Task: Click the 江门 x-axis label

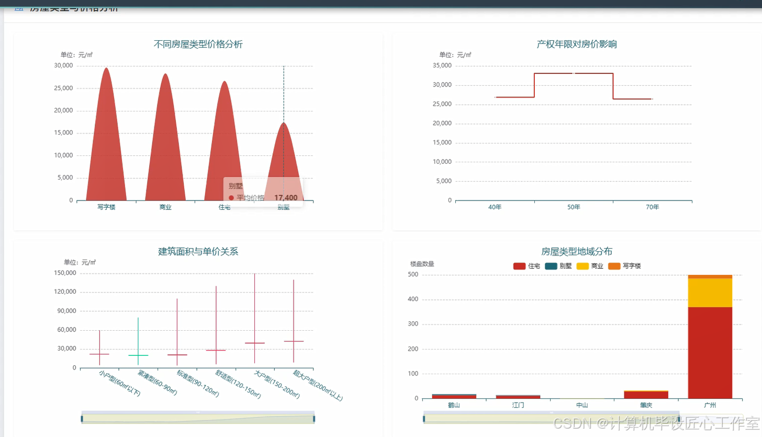Action: point(518,406)
